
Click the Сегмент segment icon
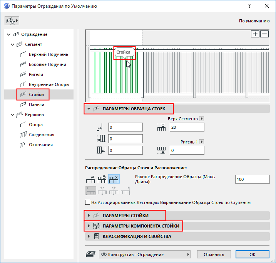[19, 44]
